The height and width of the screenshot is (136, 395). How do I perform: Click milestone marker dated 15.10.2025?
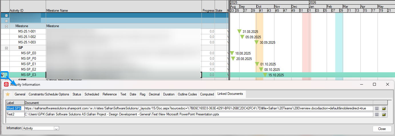pos(265,75)
